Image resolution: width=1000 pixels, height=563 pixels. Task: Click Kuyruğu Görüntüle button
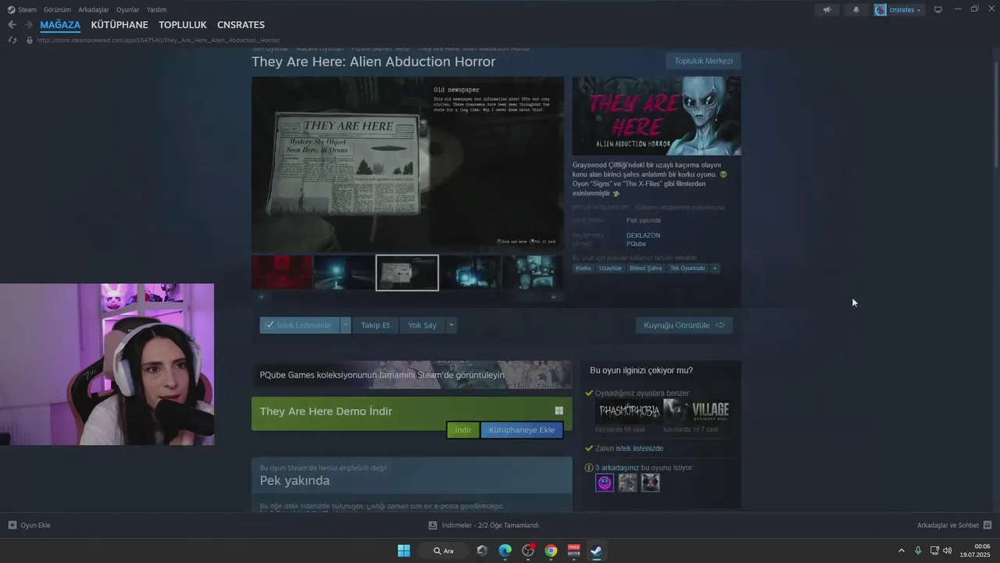tap(684, 325)
